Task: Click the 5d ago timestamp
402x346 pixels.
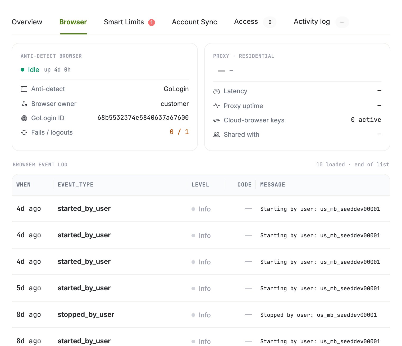Action: coord(29,288)
